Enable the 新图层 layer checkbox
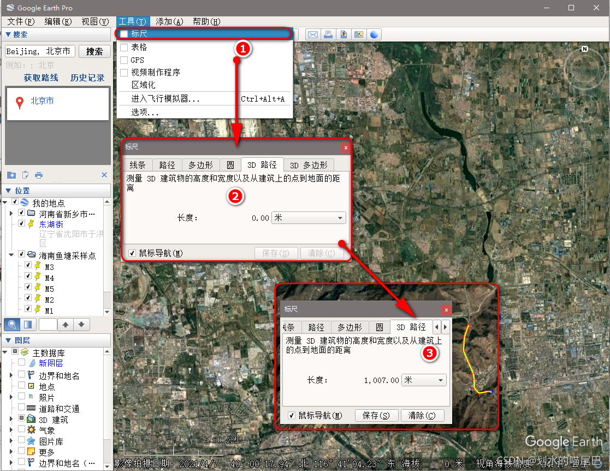This screenshot has width=610, height=471. (21, 362)
